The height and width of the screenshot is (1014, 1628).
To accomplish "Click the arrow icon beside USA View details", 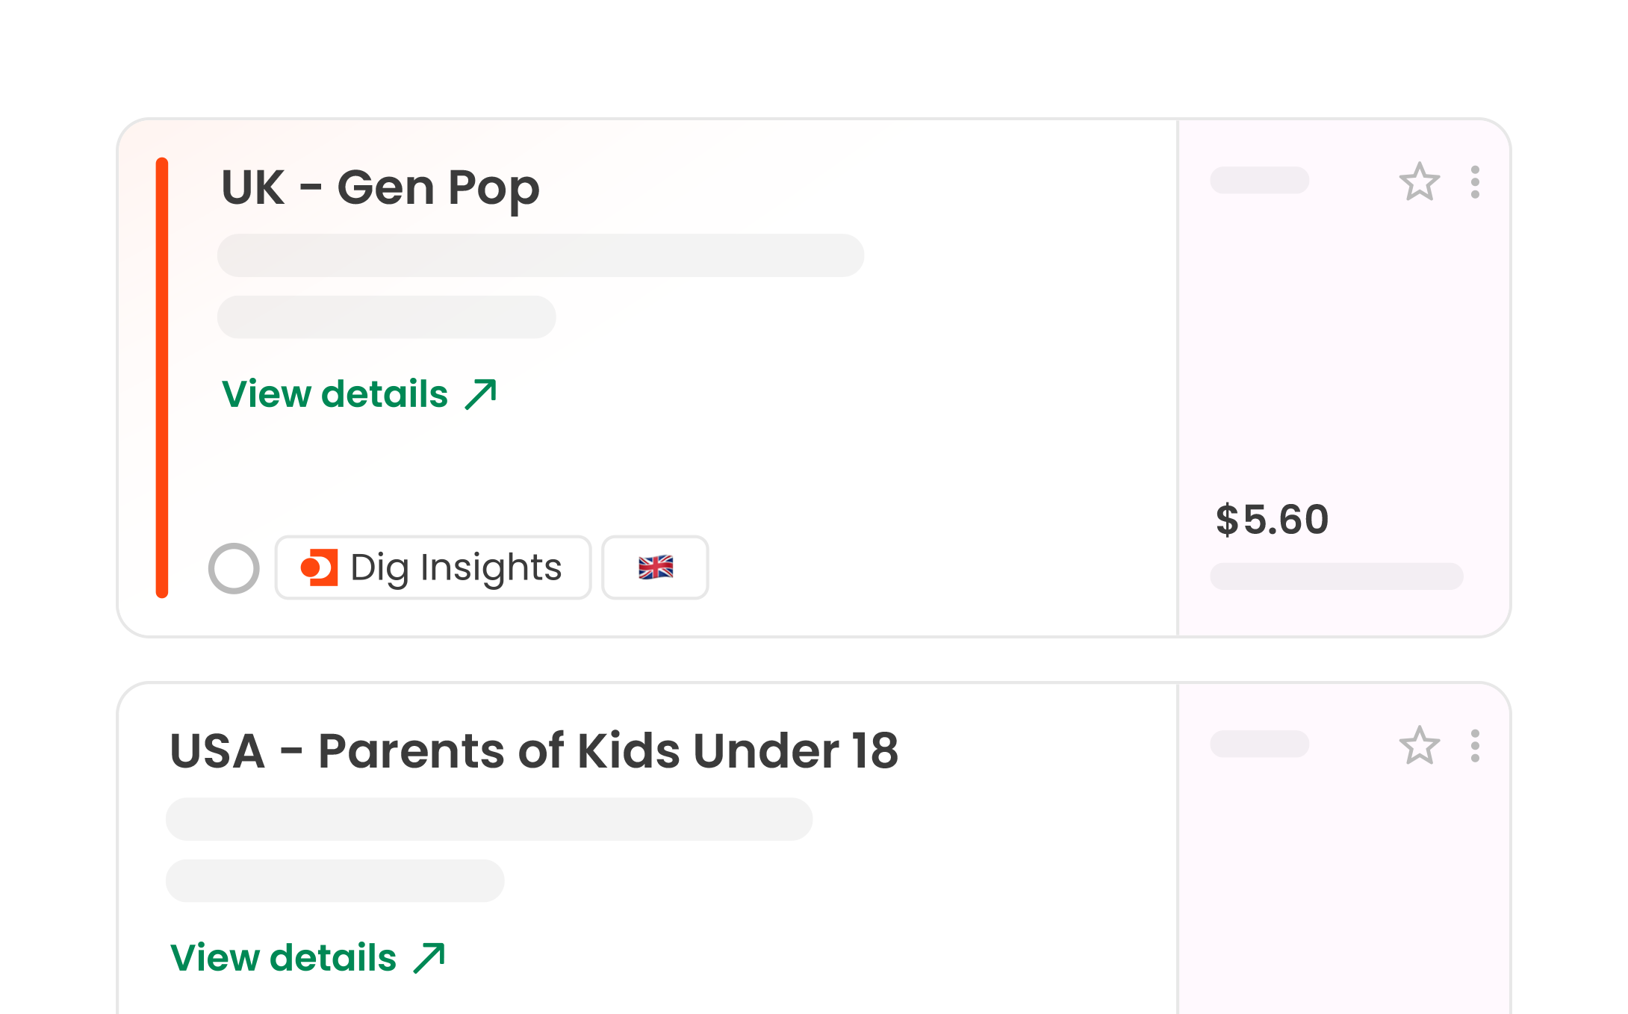I will click(429, 958).
